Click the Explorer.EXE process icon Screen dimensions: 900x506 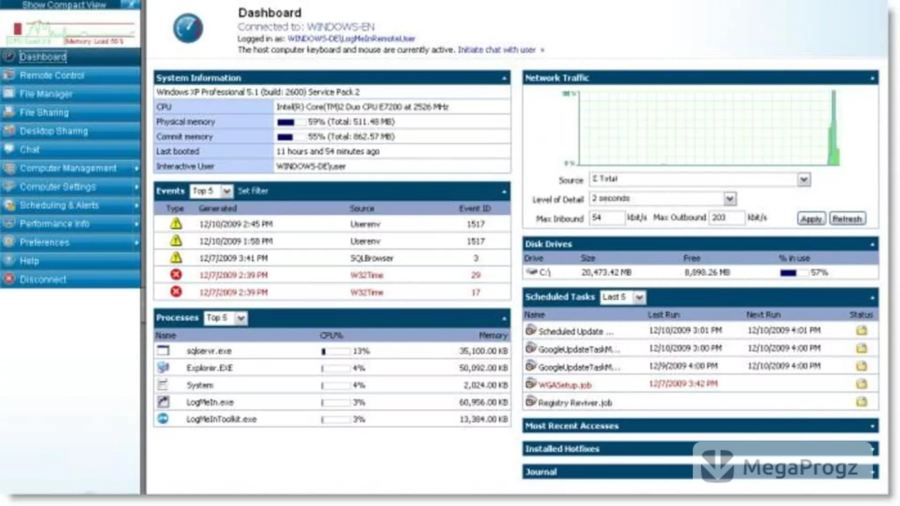click(163, 367)
